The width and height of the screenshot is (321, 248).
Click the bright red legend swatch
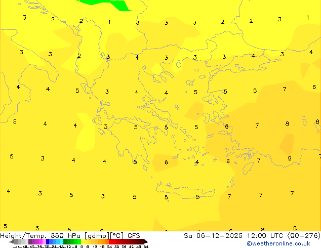pyautogui.click(x=110, y=241)
